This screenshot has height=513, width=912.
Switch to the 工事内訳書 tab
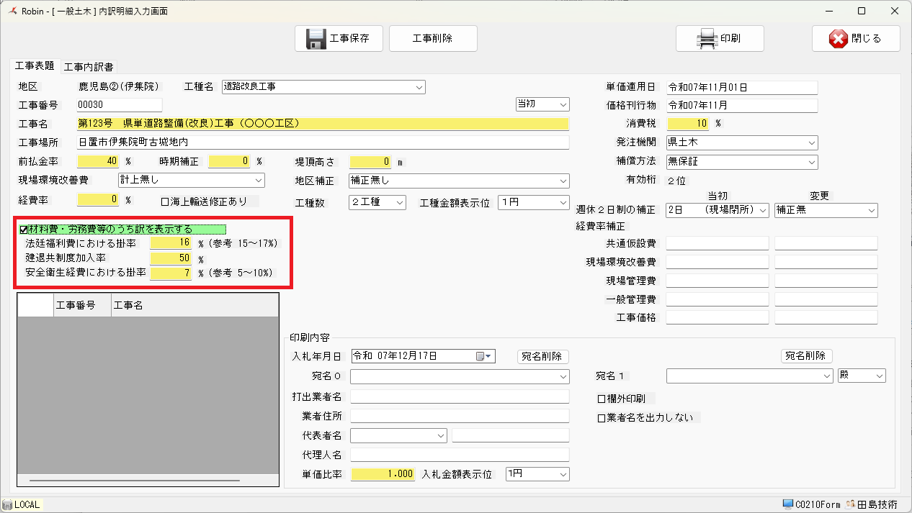(x=88, y=67)
